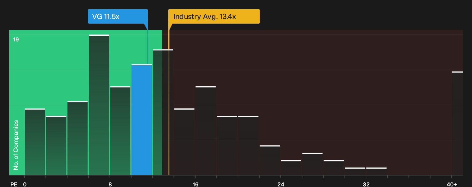Click the tallest bar near PE 7
This screenshot has height=187, width=472.
point(99,105)
